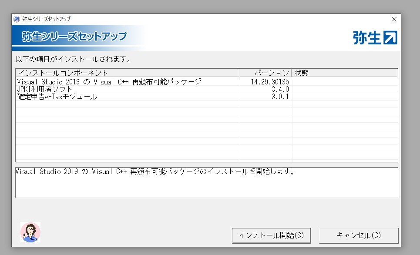The image size is (420, 255).
Task: Close the 弥生シリーズセットアップ window
Action: coord(394,19)
